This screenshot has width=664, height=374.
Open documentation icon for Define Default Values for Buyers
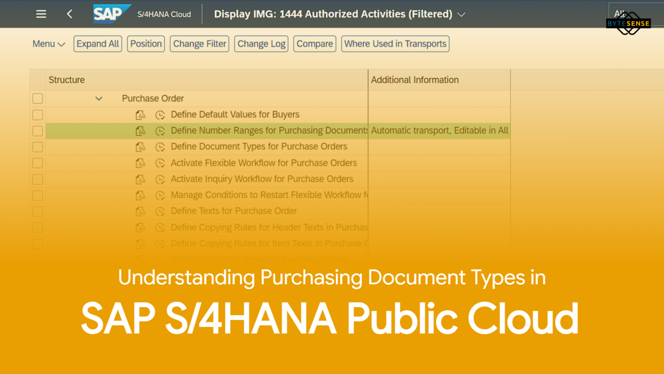[x=140, y=115]
